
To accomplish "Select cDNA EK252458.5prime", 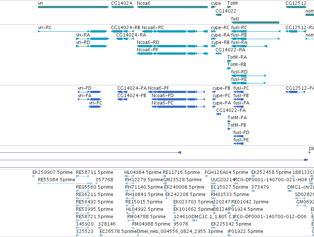I will [253, 176].
